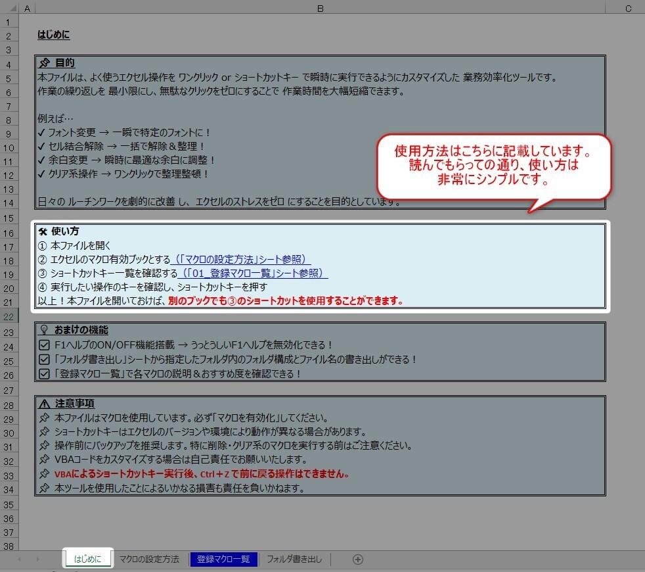645x572 pixels.
Task: Click the checkbox for F1ヘルプのON/OFF機能搭載
Action: pyautogui.click(x=44, y=345)
